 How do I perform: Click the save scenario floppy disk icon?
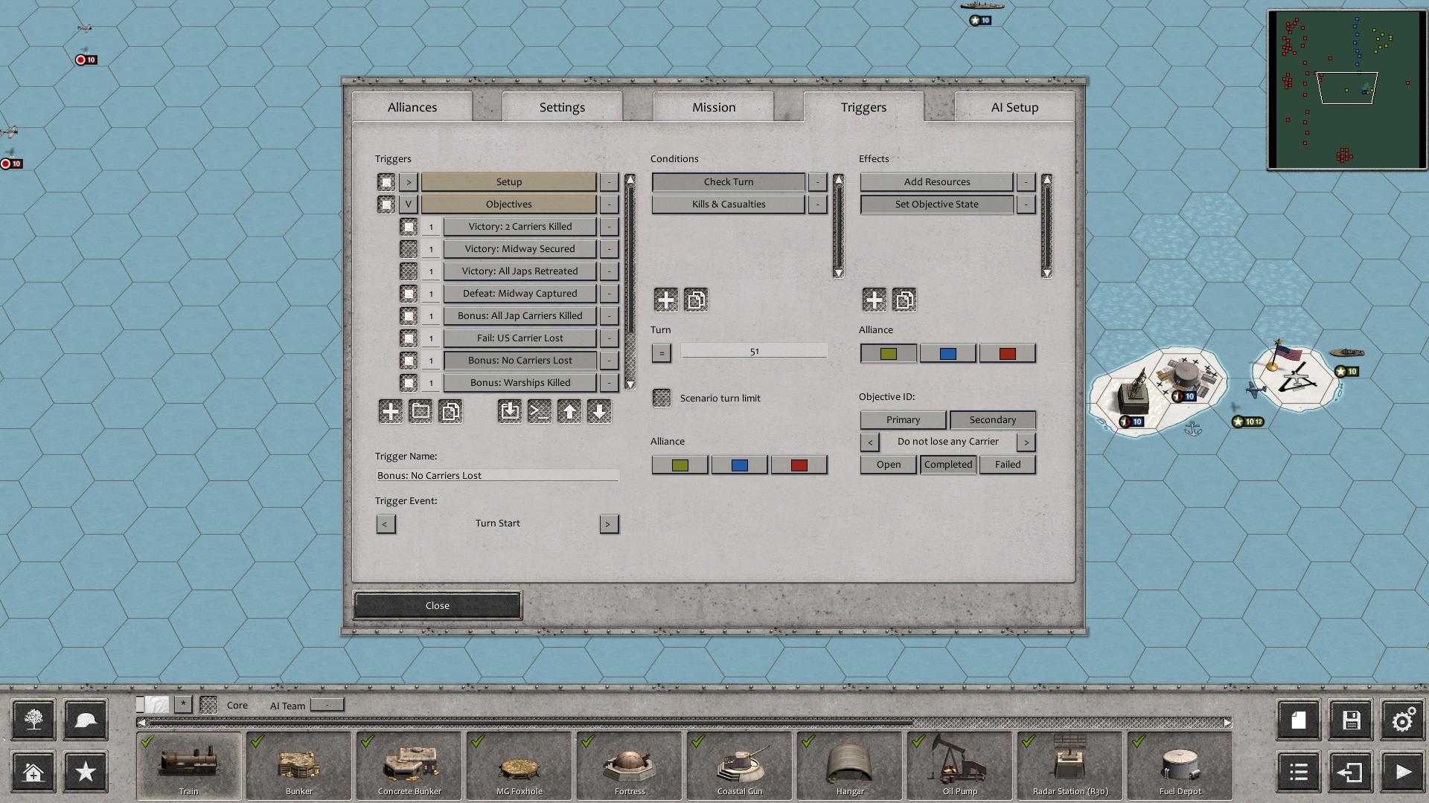tap(1351, 720)
